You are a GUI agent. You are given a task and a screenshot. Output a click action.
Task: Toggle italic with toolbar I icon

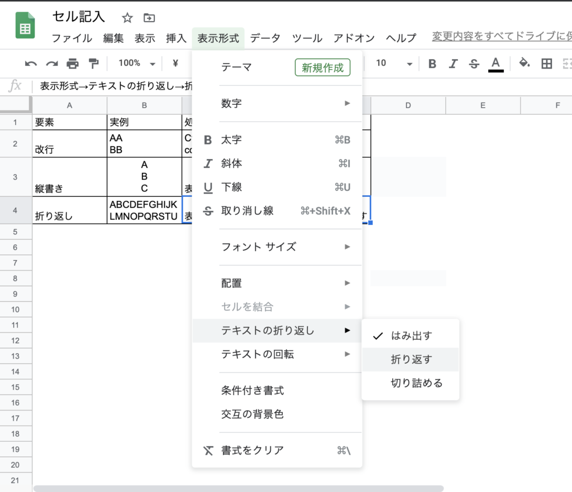[453, 64]
